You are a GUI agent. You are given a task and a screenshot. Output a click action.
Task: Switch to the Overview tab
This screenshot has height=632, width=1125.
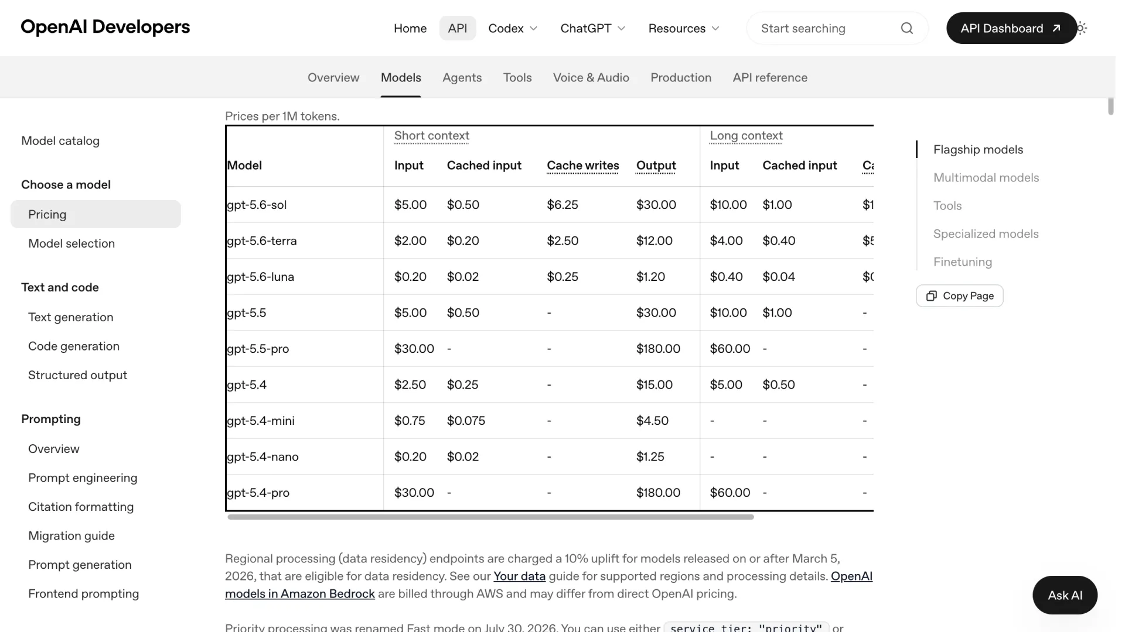pyautogui.click(x=333, y=77)
